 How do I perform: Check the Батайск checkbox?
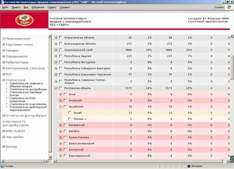pos(65,131)
